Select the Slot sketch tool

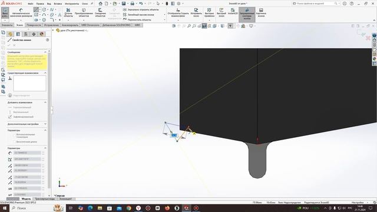(36, 20)
